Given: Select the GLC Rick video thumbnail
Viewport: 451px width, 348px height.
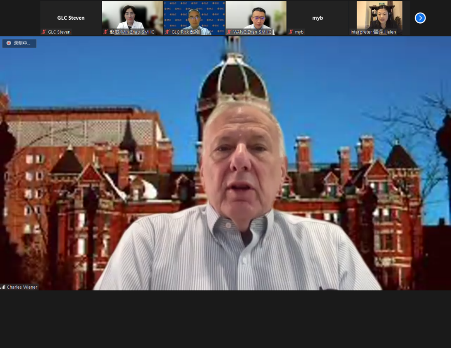Looking at the screenshot, I should coord(194,15).
